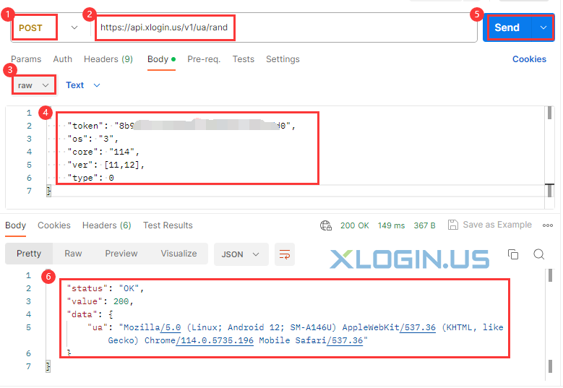The height and width of the screenshot is (388, 563).
Task: Click the request URL field
Action: tap(283, 27)
